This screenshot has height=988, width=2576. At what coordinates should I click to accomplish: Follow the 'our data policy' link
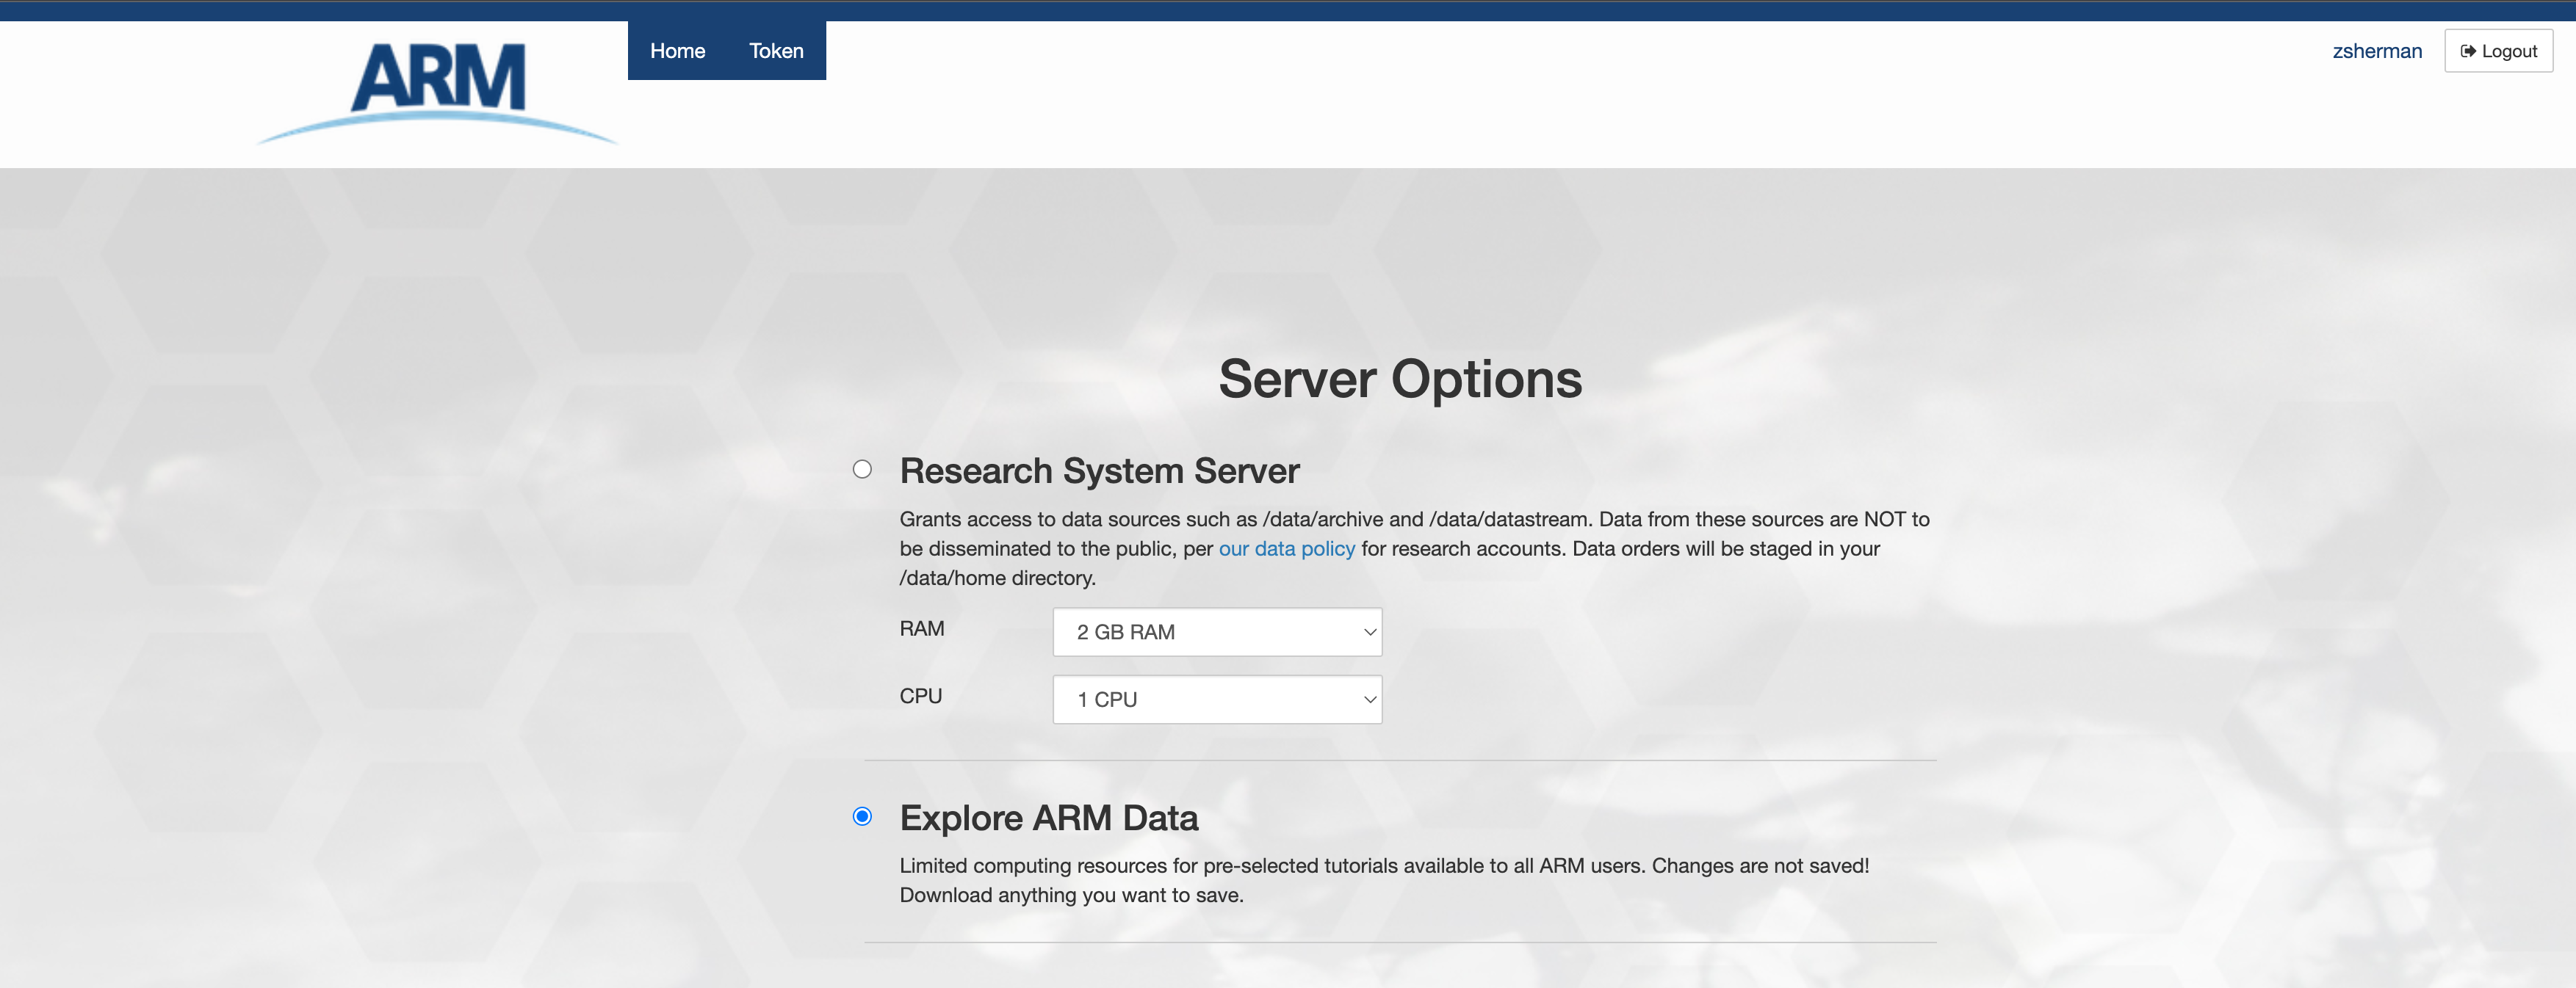[x=1286, y=548]
